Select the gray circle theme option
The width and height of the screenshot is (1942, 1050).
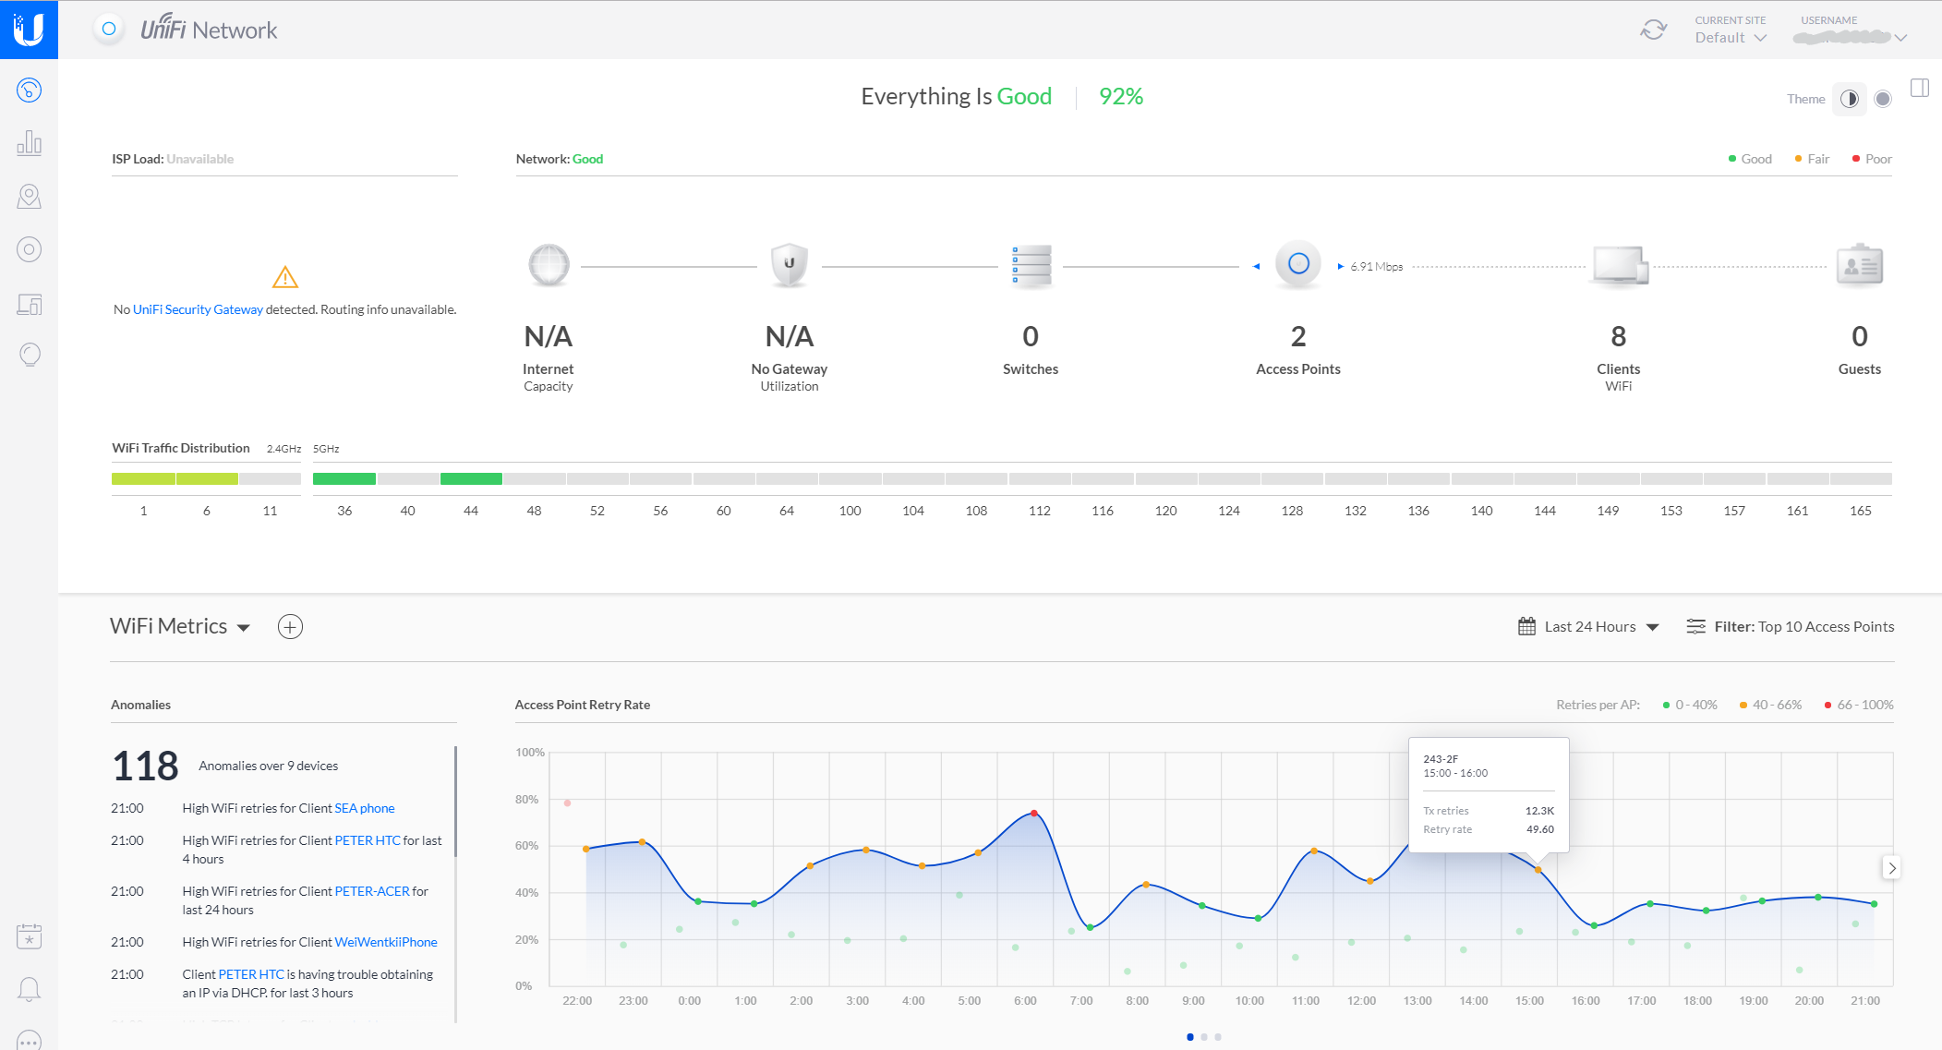click(1883, 99)
